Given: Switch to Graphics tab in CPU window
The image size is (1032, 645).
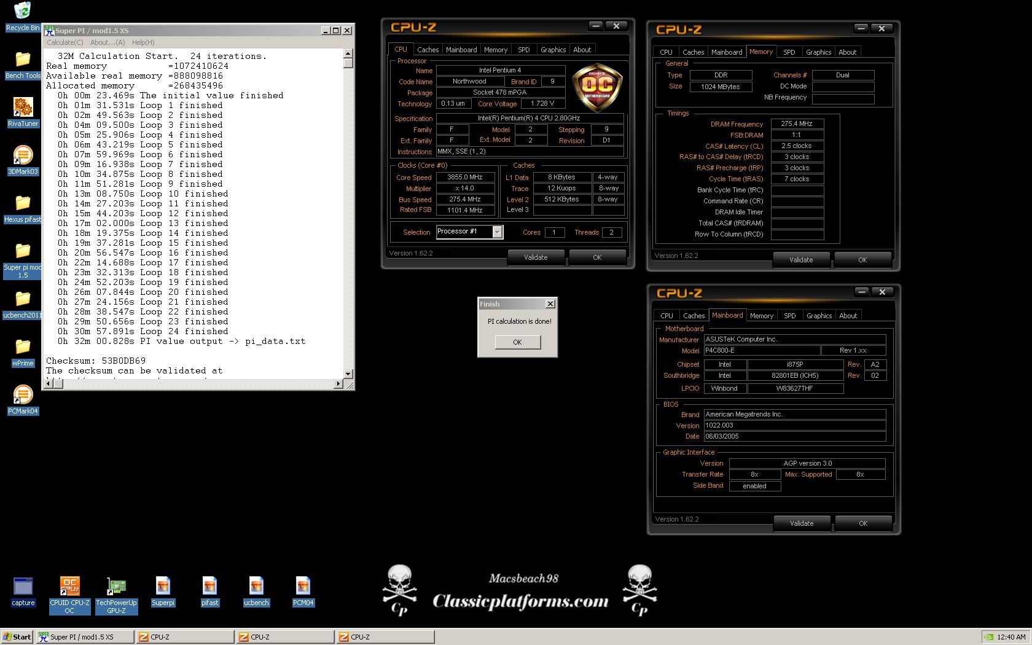Looking at the screenshot, I should pyautogui.click(x=553, y=50).
